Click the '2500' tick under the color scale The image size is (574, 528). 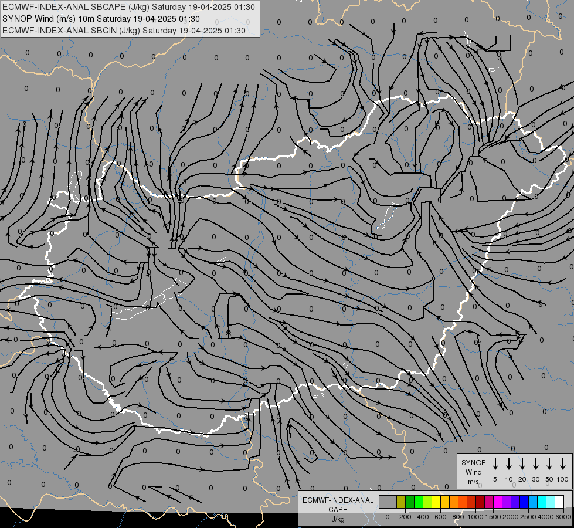(528, 517)
